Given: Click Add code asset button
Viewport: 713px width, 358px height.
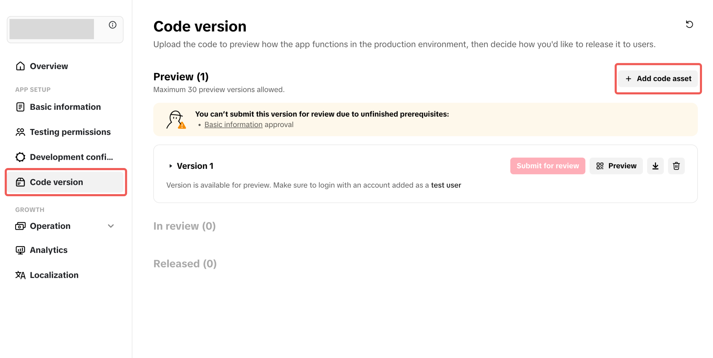Looking at the screenshot, I should pyautogui.click(x=658, y=79).
